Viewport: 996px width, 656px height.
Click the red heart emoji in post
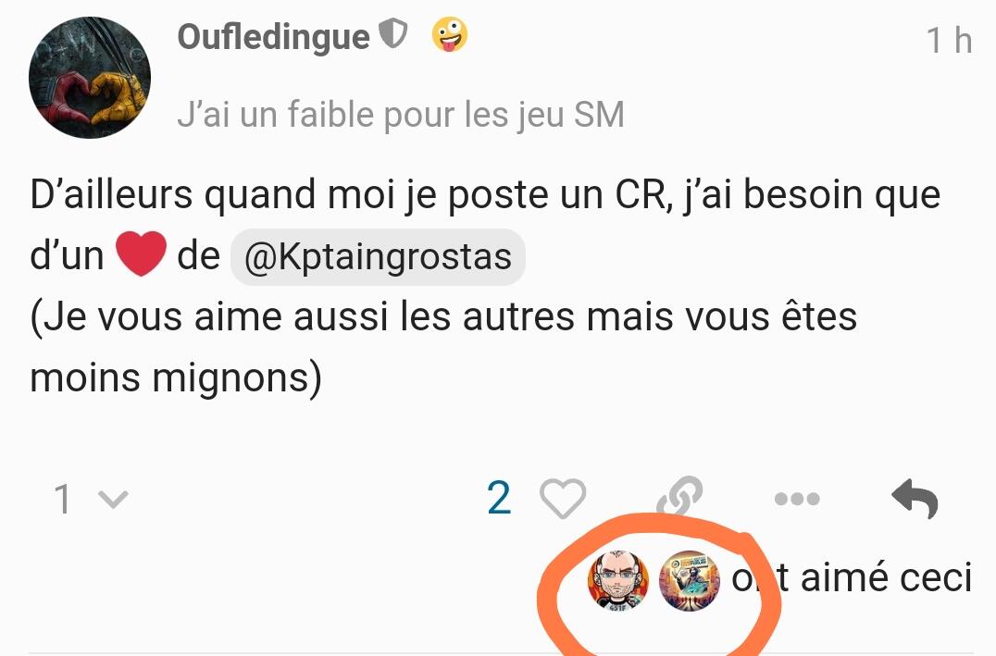coord(141,254)
